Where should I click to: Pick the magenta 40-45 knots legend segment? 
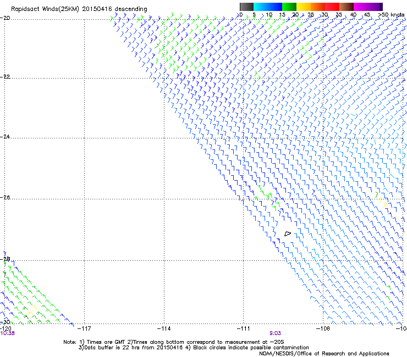coord(361,7)
